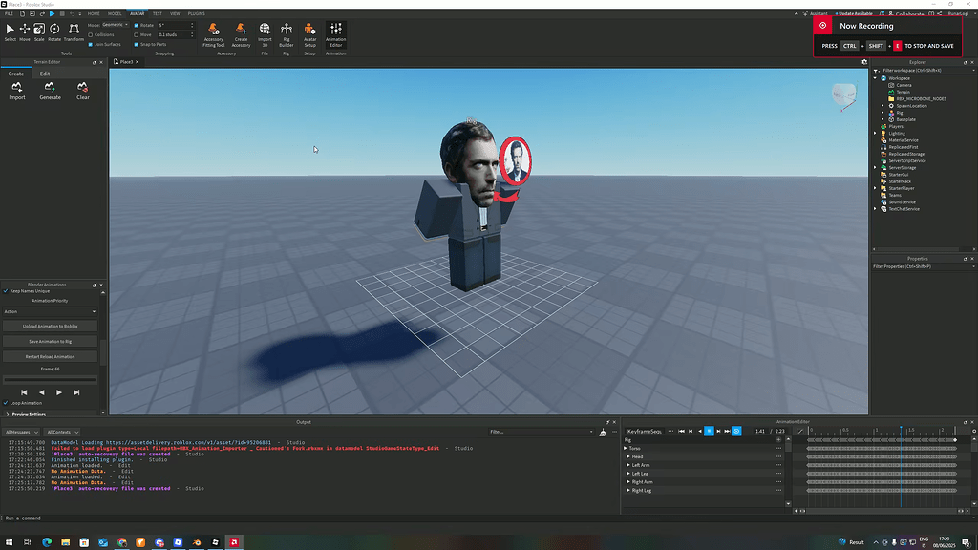Image resolution: width=978 pixels, height=550 pixels.
Task: Open the KeyframeSequence options ellipsis menu
Action: (670, 431)
